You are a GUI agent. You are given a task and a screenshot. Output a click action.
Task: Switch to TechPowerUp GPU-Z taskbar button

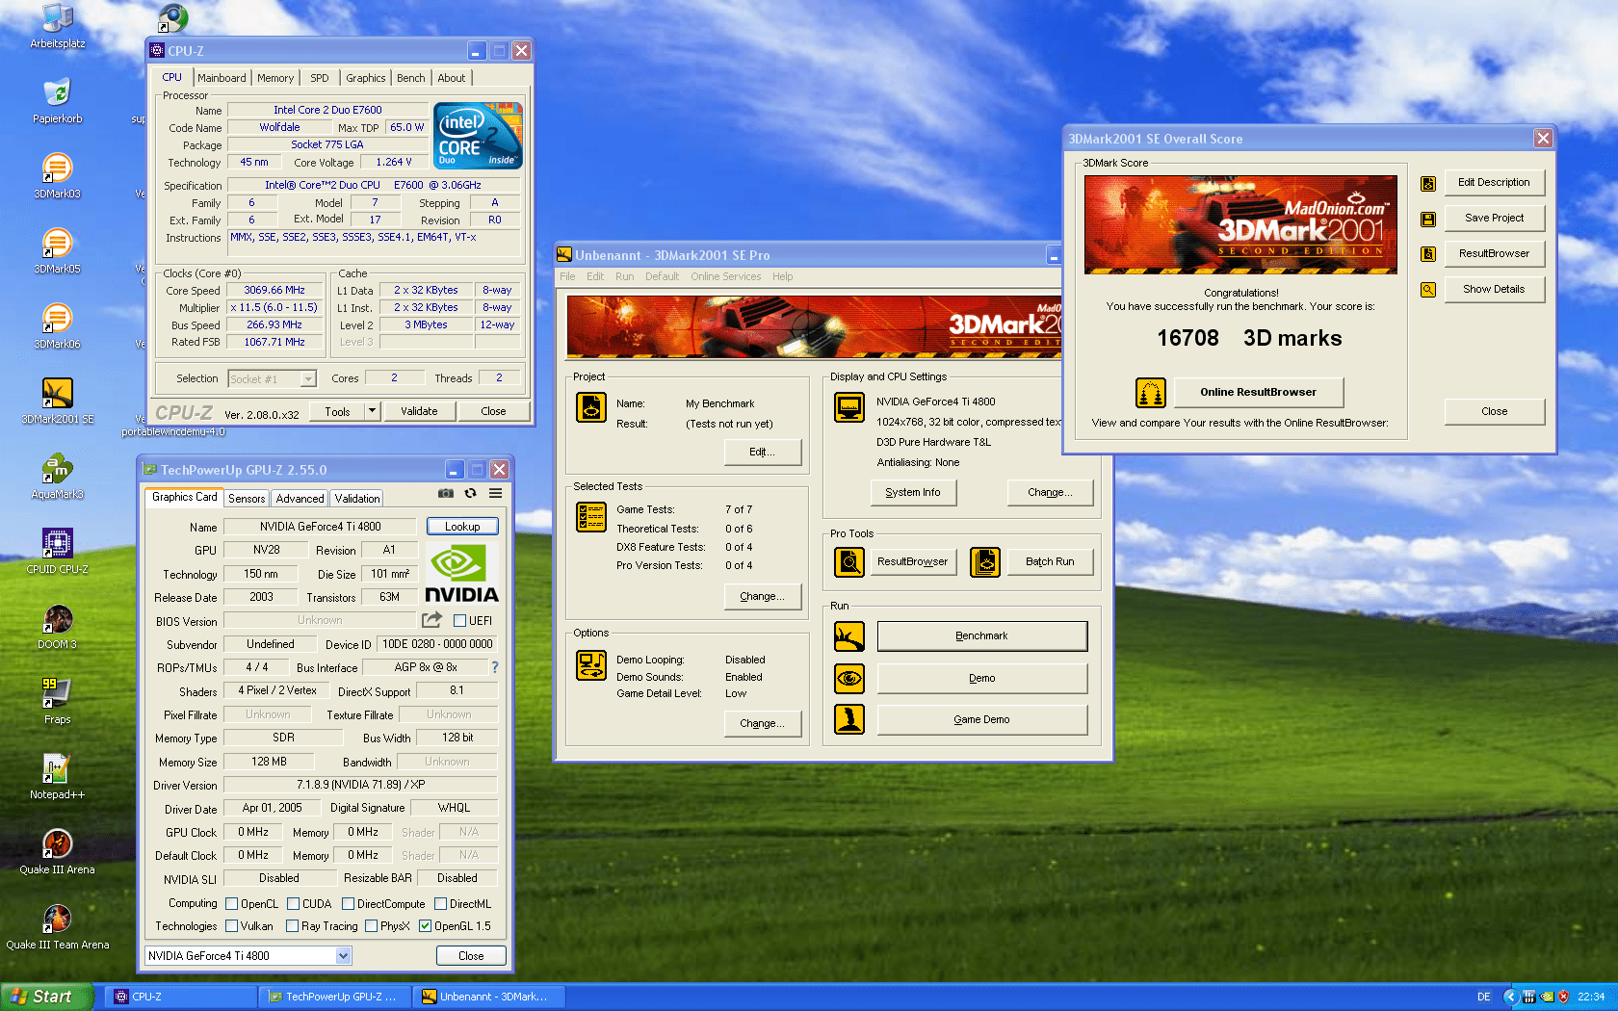pyautogui.click(x=334, y=997)
